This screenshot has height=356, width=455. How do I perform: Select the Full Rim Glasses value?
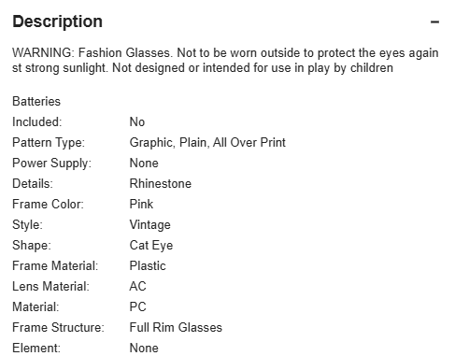click(176, 327)
